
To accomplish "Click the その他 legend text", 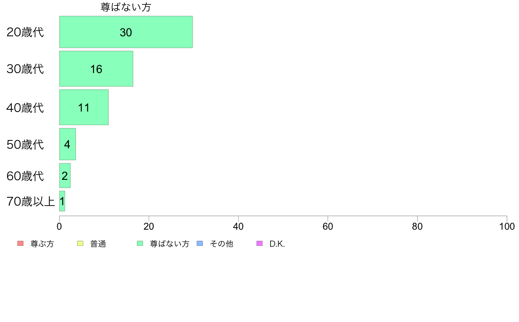I will 221,244.
